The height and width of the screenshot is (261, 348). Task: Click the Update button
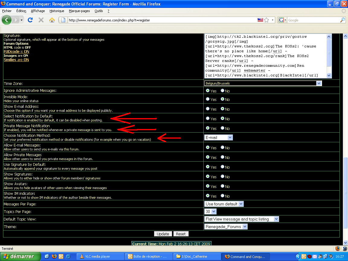(163, 234)
